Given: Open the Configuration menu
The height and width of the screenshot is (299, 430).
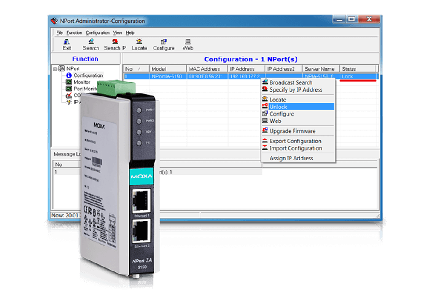Looking at the screenshot, I should click(x=97, y=32).
